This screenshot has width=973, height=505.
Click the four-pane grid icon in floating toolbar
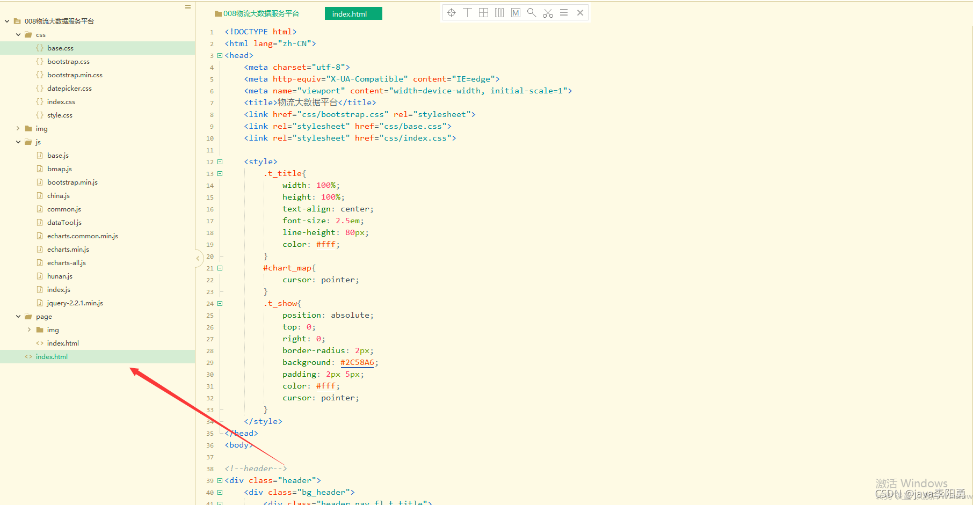pos(483,13)
